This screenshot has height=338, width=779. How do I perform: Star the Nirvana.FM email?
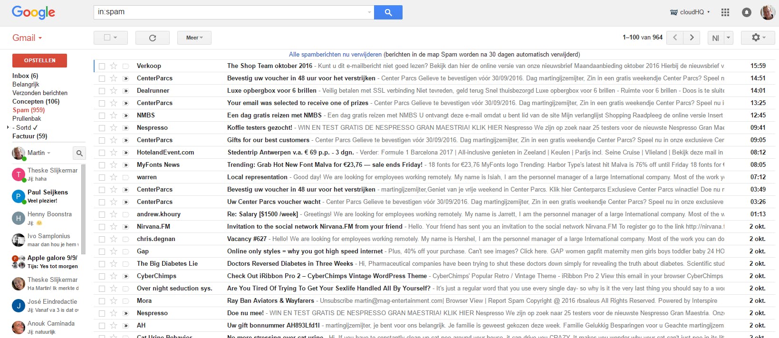[x=114, y=227]
